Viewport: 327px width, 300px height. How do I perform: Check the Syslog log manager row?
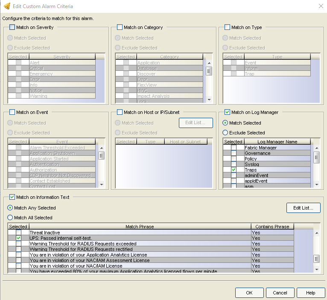tap(234, 164)
